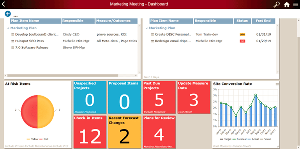300x149 pixels.
Task: Click plan icon beside Develop (outbound) client
Action: point(13,34)
